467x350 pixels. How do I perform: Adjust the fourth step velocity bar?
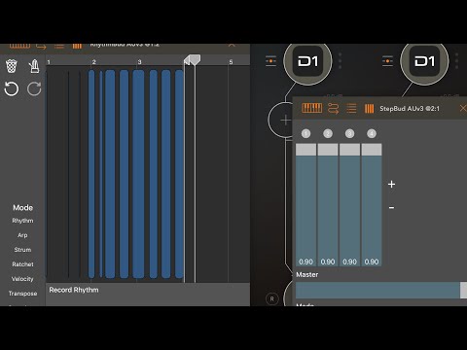[372, 205]
